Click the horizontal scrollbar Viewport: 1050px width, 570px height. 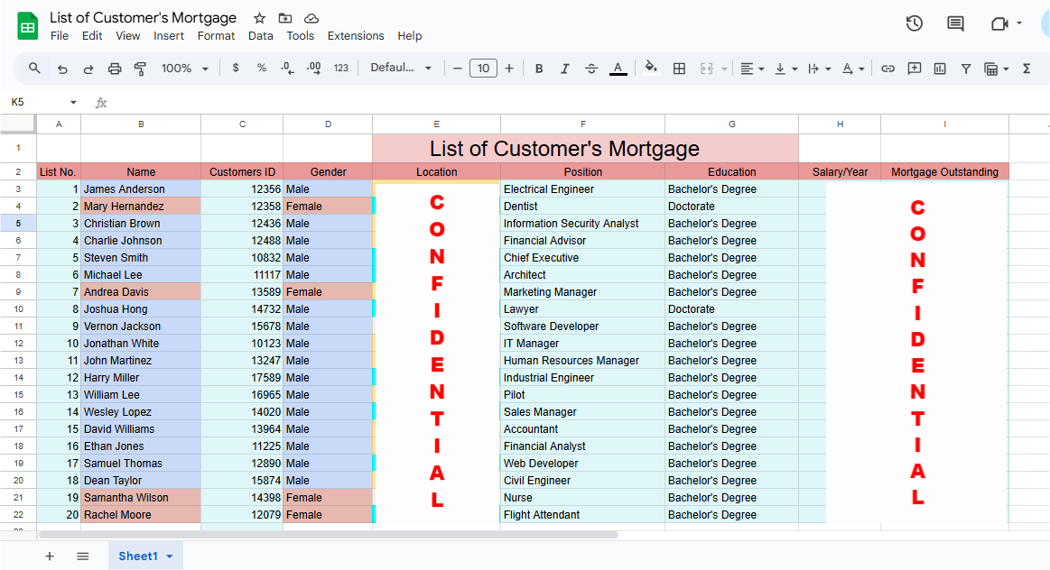pyautogui.click(x=328, y=535)
